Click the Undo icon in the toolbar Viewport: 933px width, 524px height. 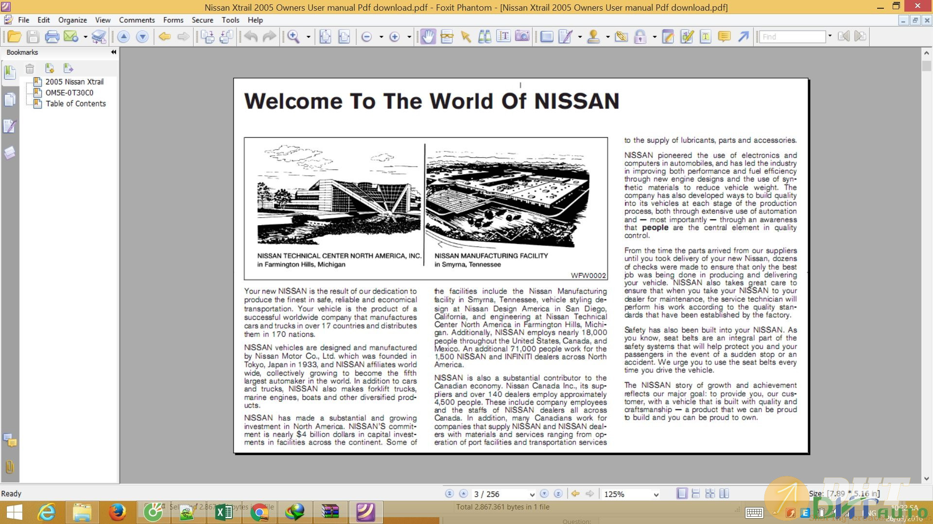(251, 36)
